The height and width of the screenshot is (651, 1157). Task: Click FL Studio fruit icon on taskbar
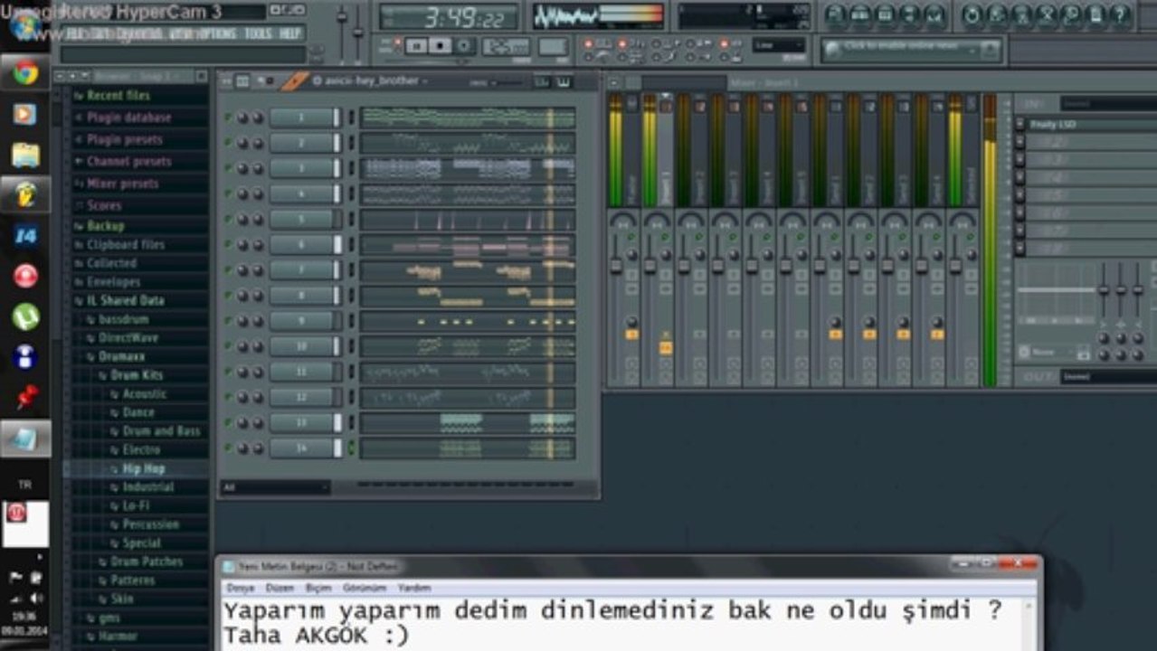(x=25, y=194)
